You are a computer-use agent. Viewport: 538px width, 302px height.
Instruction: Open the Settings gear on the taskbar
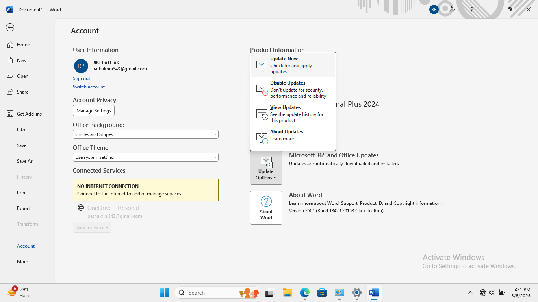(x=356, y=293)
